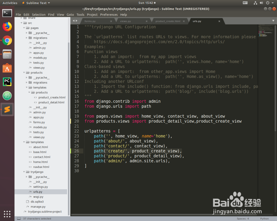Viewport: 277px width, 221px height.
Task: Open tab list dropdown arrow
Action: (x=273, y=21)
